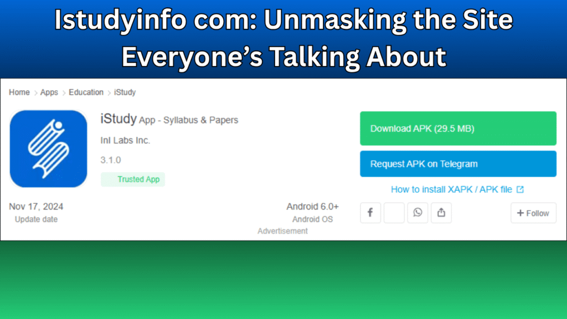Open Inl Labs Inc. developer name
Viewport: 567px width, 319px height.
coord(125,140)
